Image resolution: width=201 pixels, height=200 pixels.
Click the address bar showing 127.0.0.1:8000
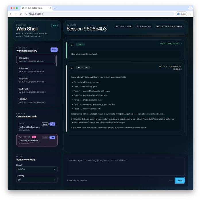(99, 14)
